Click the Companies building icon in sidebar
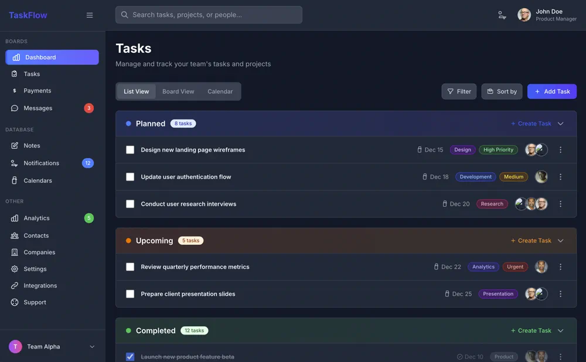Image resolution: width=586 pixels, height=362 pixels. pos(15,252)
